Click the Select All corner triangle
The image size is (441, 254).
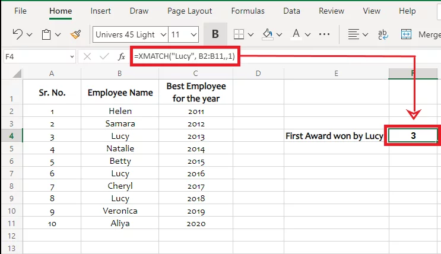tap(17, 74)
